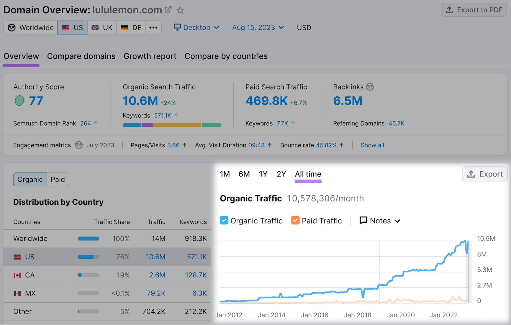Open lululemon.com external link icon
Image resolution: width=511 pixels, height=325 pixels.
pyautogui.click(x=168, y=10)
